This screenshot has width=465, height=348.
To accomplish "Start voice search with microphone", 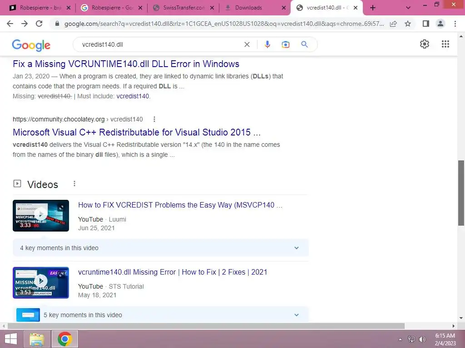I will (267, 44).
